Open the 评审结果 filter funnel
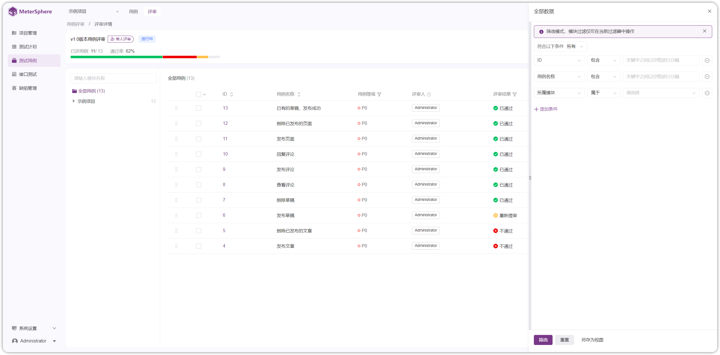 coord(515,94)
